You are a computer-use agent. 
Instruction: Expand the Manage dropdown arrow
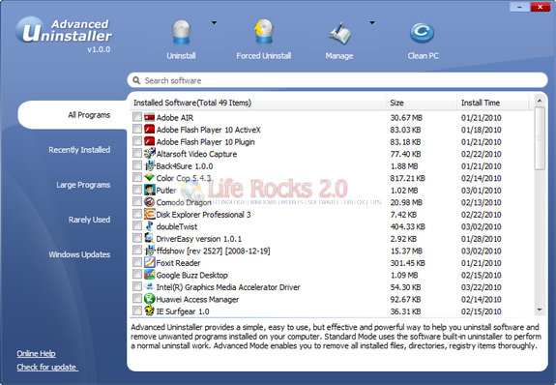(x=372, y=22)
